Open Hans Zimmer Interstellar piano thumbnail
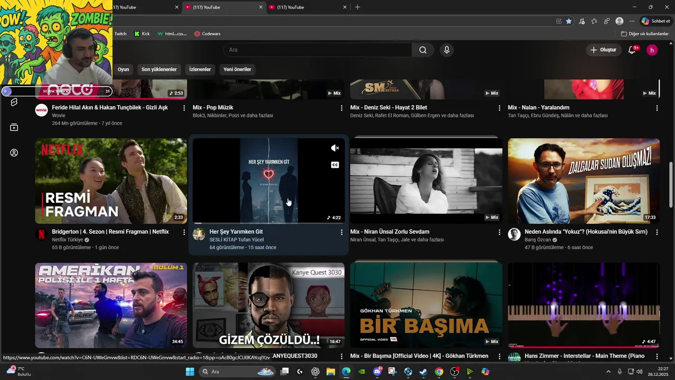 click(x=584, y=305)
